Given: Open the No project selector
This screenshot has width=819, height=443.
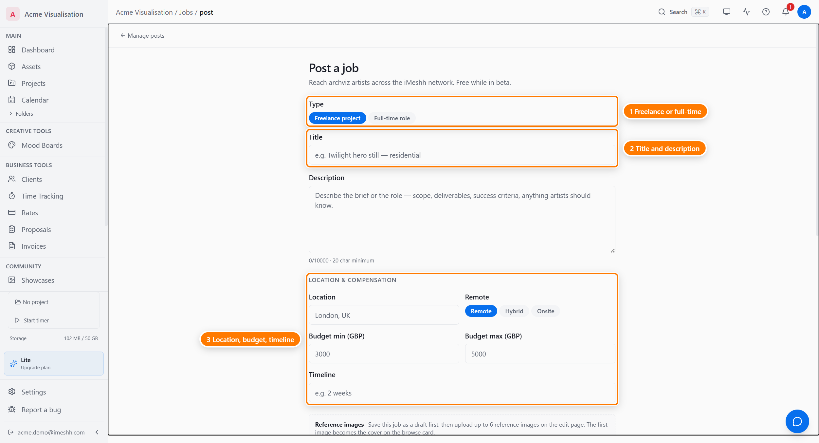Looking at the screenshot, I should tap(54, 302).
